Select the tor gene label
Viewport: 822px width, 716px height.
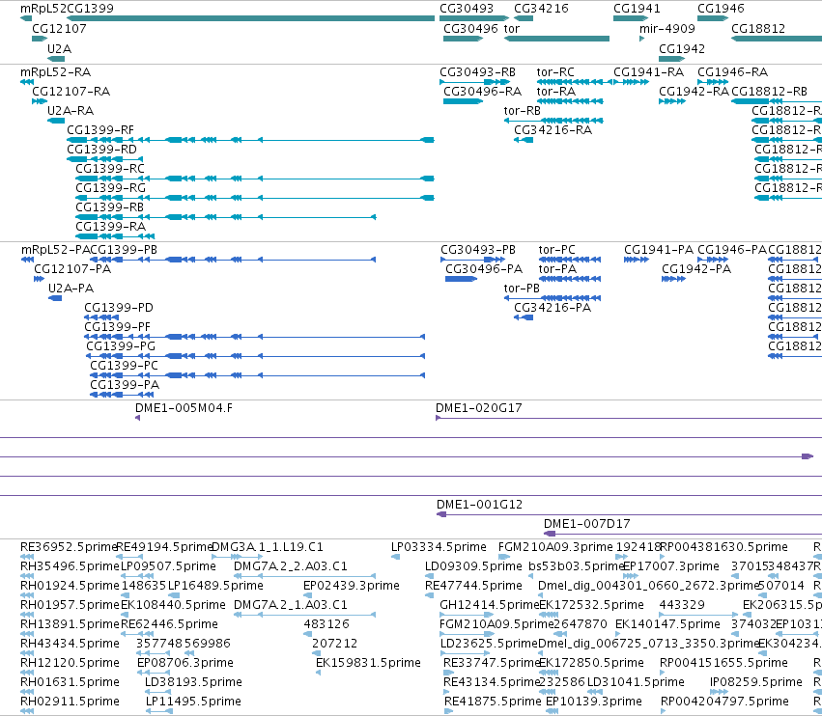512,29
